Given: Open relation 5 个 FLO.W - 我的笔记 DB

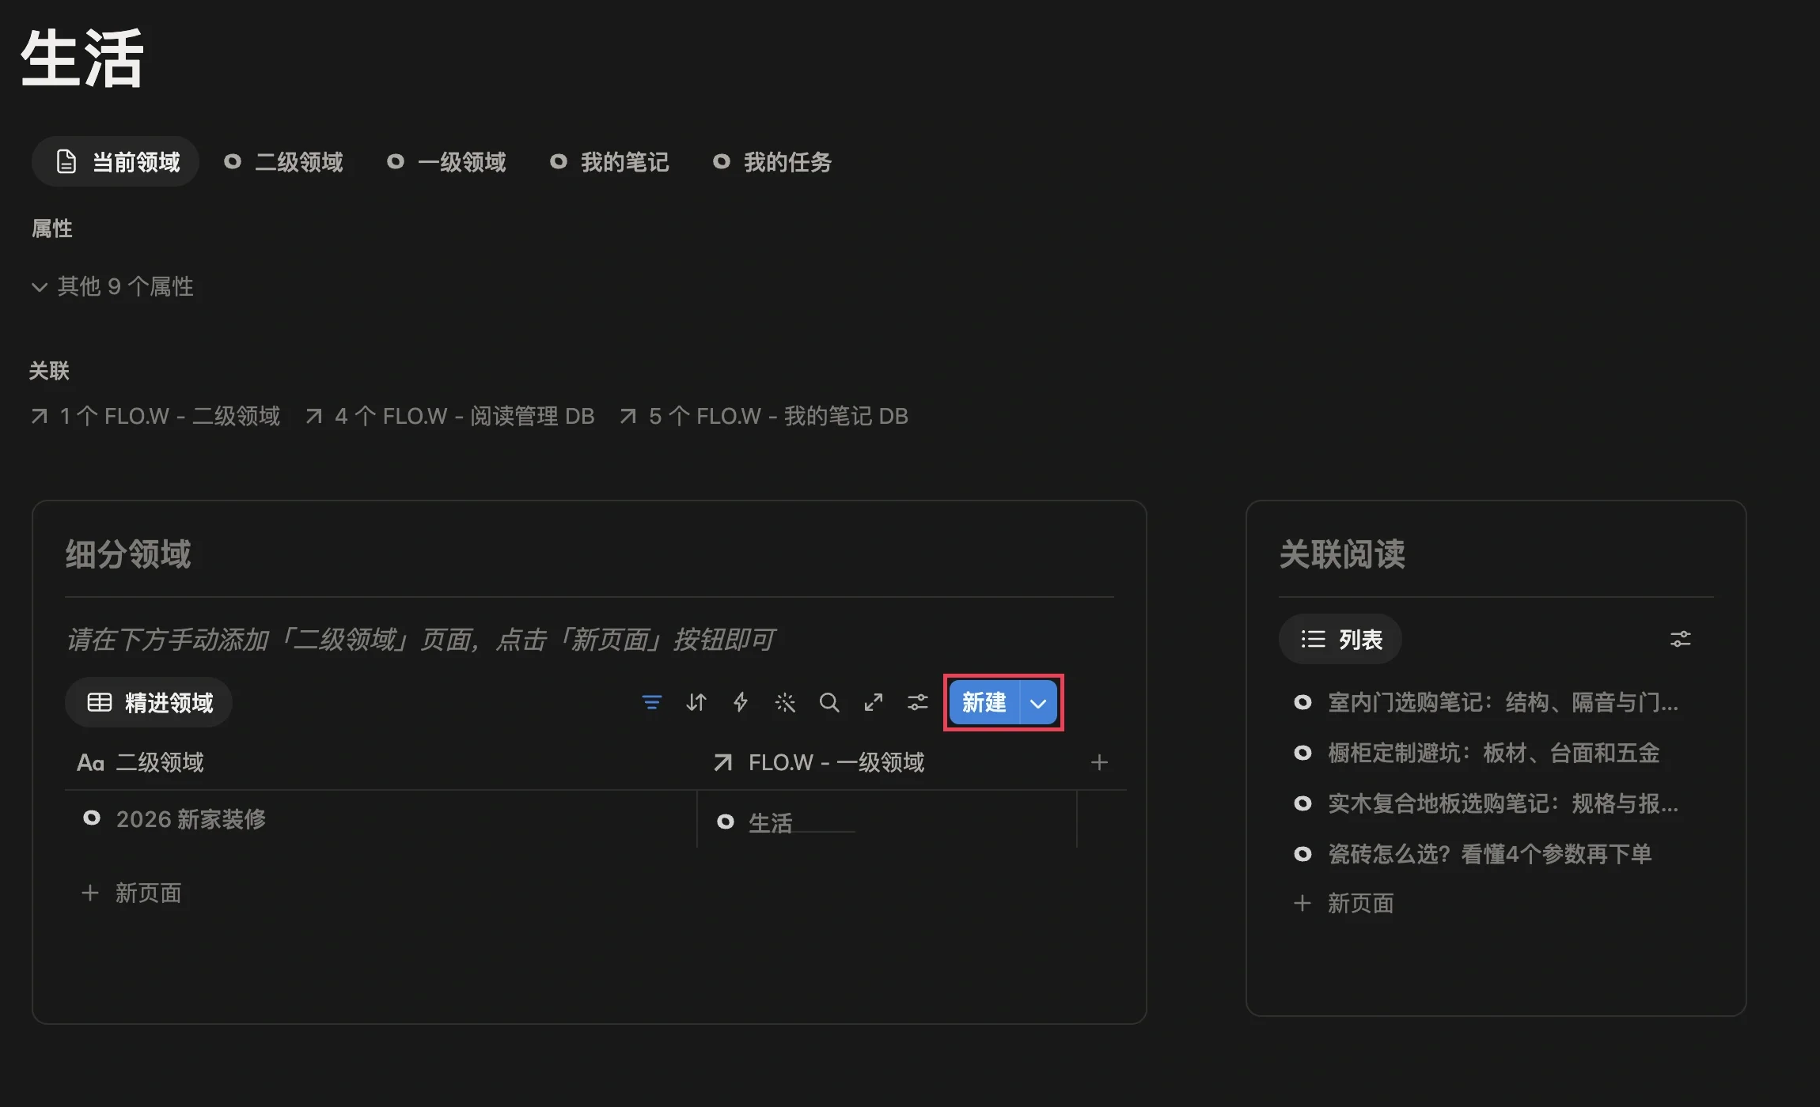Looking at the screenshot, I should 764,416.
